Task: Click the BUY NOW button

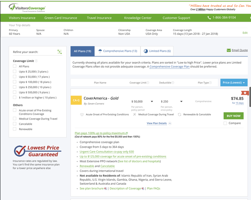Action: point(234,116)
